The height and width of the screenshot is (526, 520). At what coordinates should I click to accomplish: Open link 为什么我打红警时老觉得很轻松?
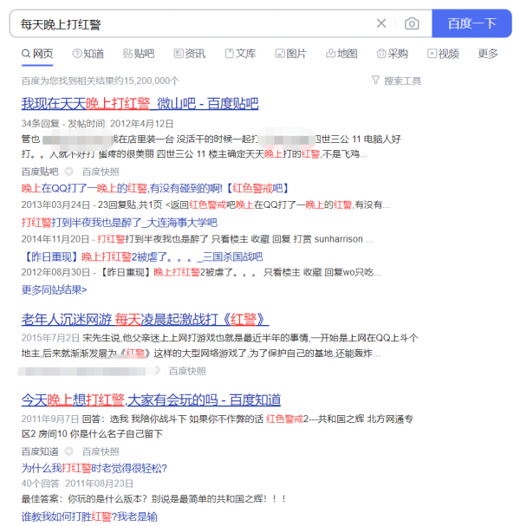tap(94, 468)
